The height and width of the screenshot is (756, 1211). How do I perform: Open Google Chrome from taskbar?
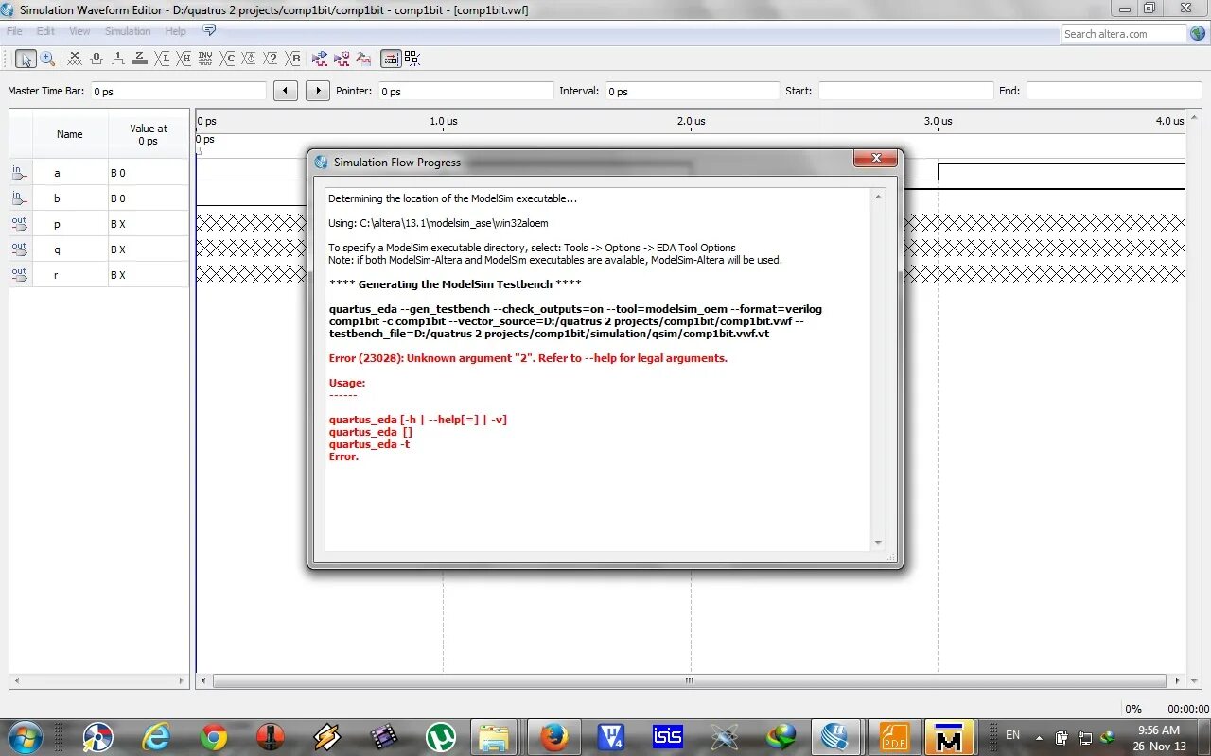[214, 737]
